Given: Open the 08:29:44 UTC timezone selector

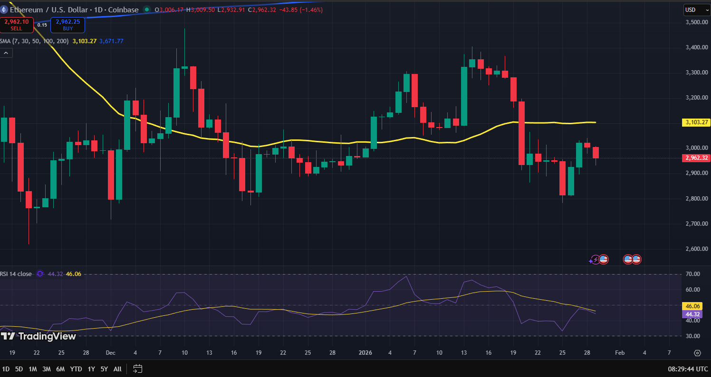Looking at the screenshot, I should pos(687,368).
